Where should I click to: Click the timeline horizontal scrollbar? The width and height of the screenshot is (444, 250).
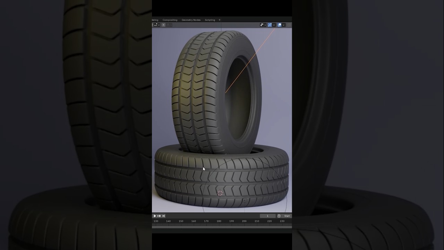[222, 227]
